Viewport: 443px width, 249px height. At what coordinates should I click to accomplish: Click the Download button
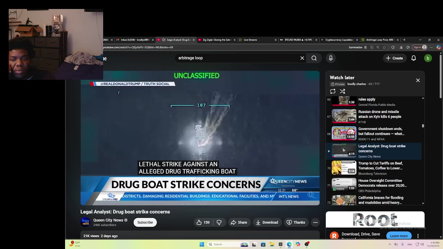click(x=267, y=222)
